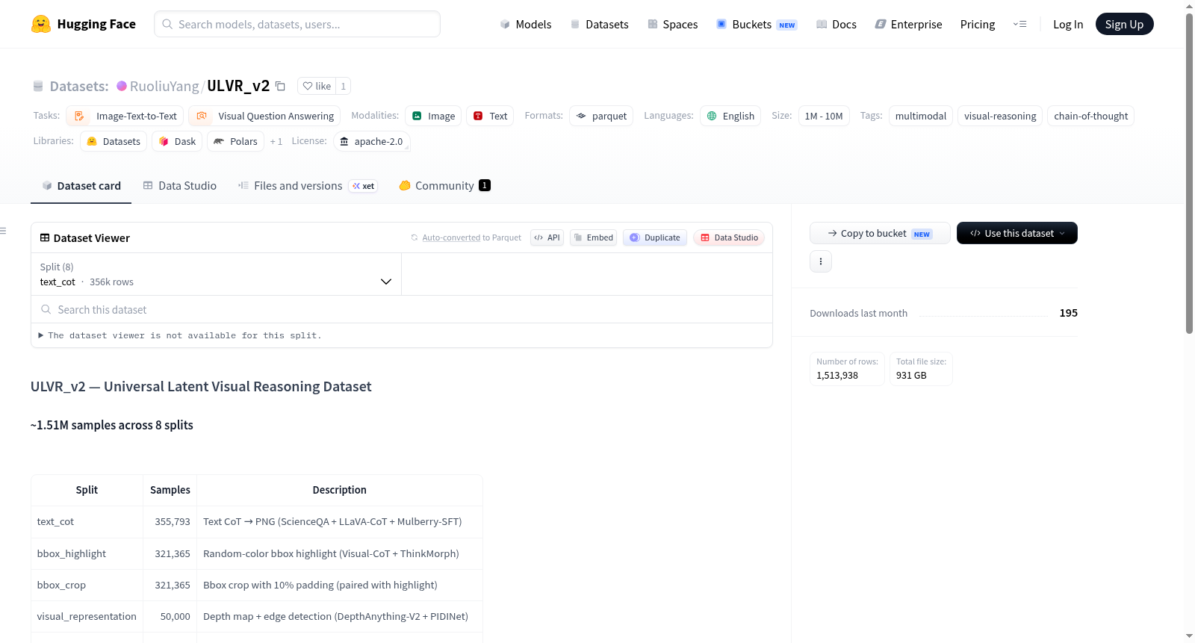Select the 1M - 10M size tag
1195x643 pixels.
tap(824, 116)
